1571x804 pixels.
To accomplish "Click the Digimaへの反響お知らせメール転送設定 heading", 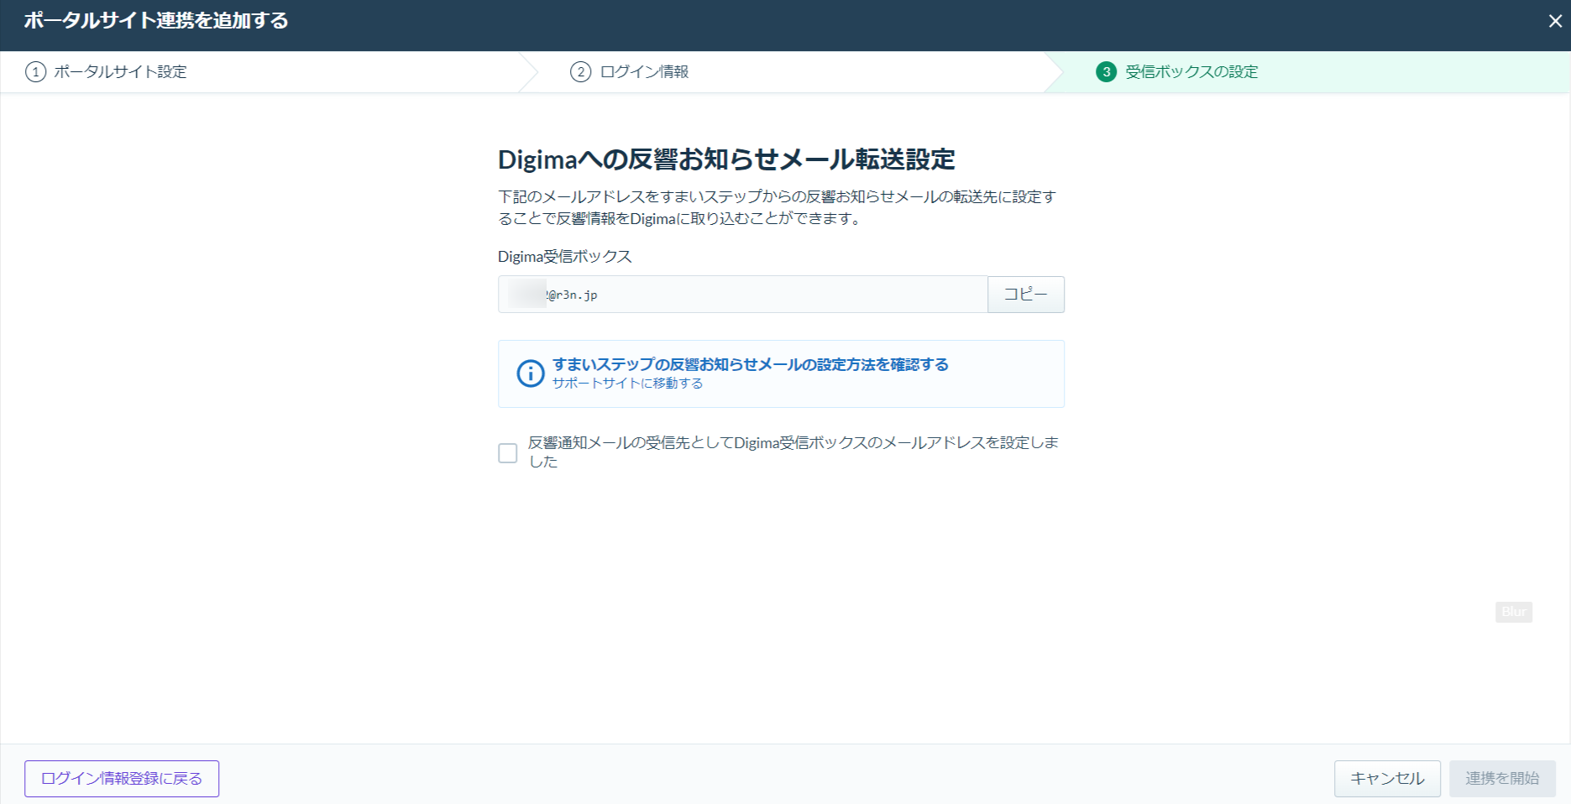I will point(727,159).
